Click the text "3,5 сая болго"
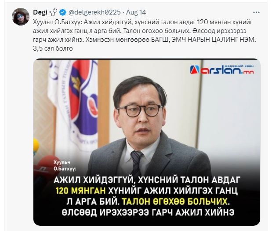The width and height of the screenshot is (272, 231). [53, 48]
